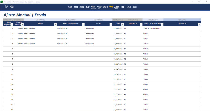The width and height of the screenshot is (210, 111).
Task: Click the zoom in magnifier icon
Action: point(12,7)
